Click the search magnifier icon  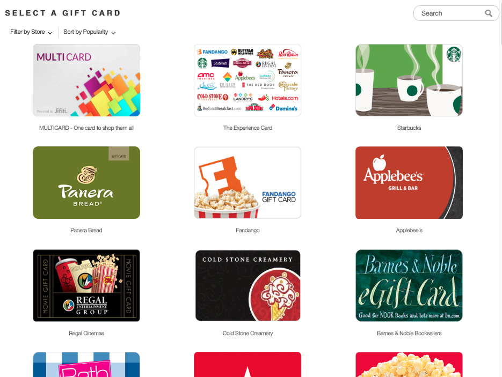(x=488, y=13)
